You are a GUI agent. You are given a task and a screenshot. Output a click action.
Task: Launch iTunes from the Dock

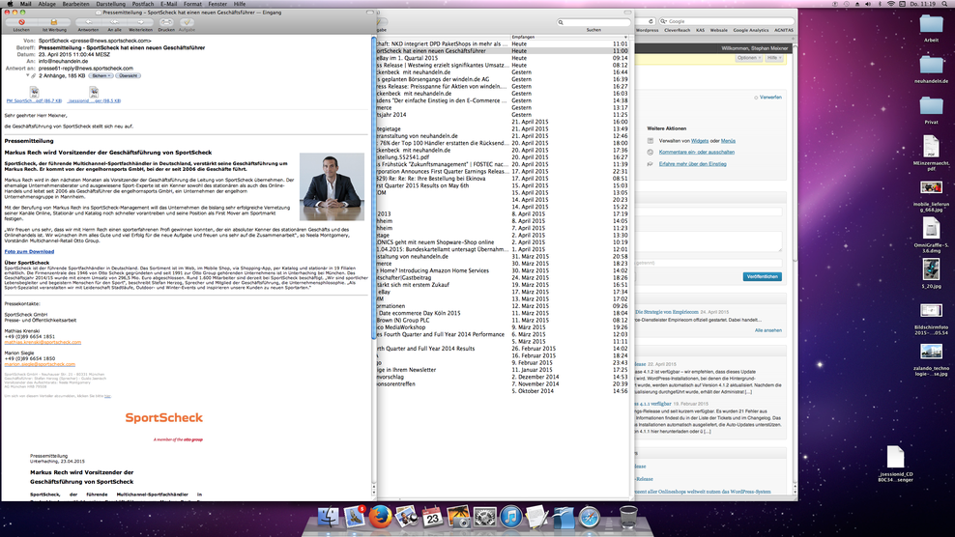click(511, 518)
